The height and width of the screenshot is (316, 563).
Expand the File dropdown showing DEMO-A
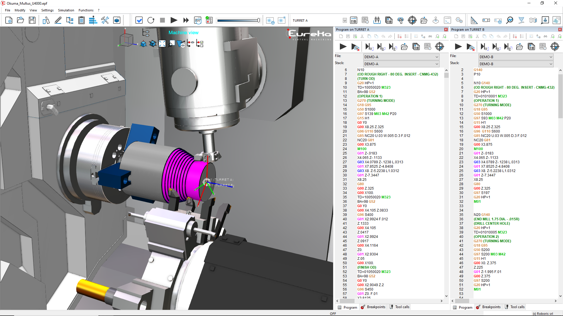[x=401, y=57]
